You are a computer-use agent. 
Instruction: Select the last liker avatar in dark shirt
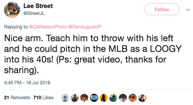click(x=142, y=98)
